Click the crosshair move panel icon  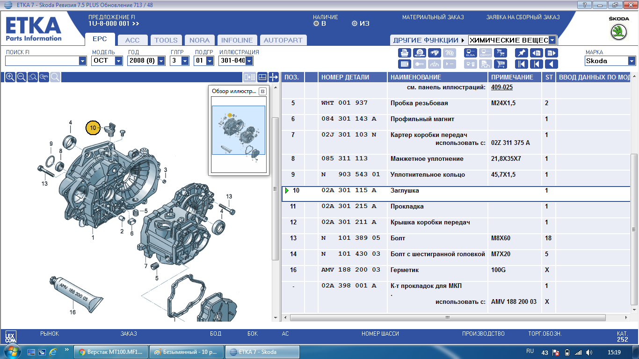(273, 77)
